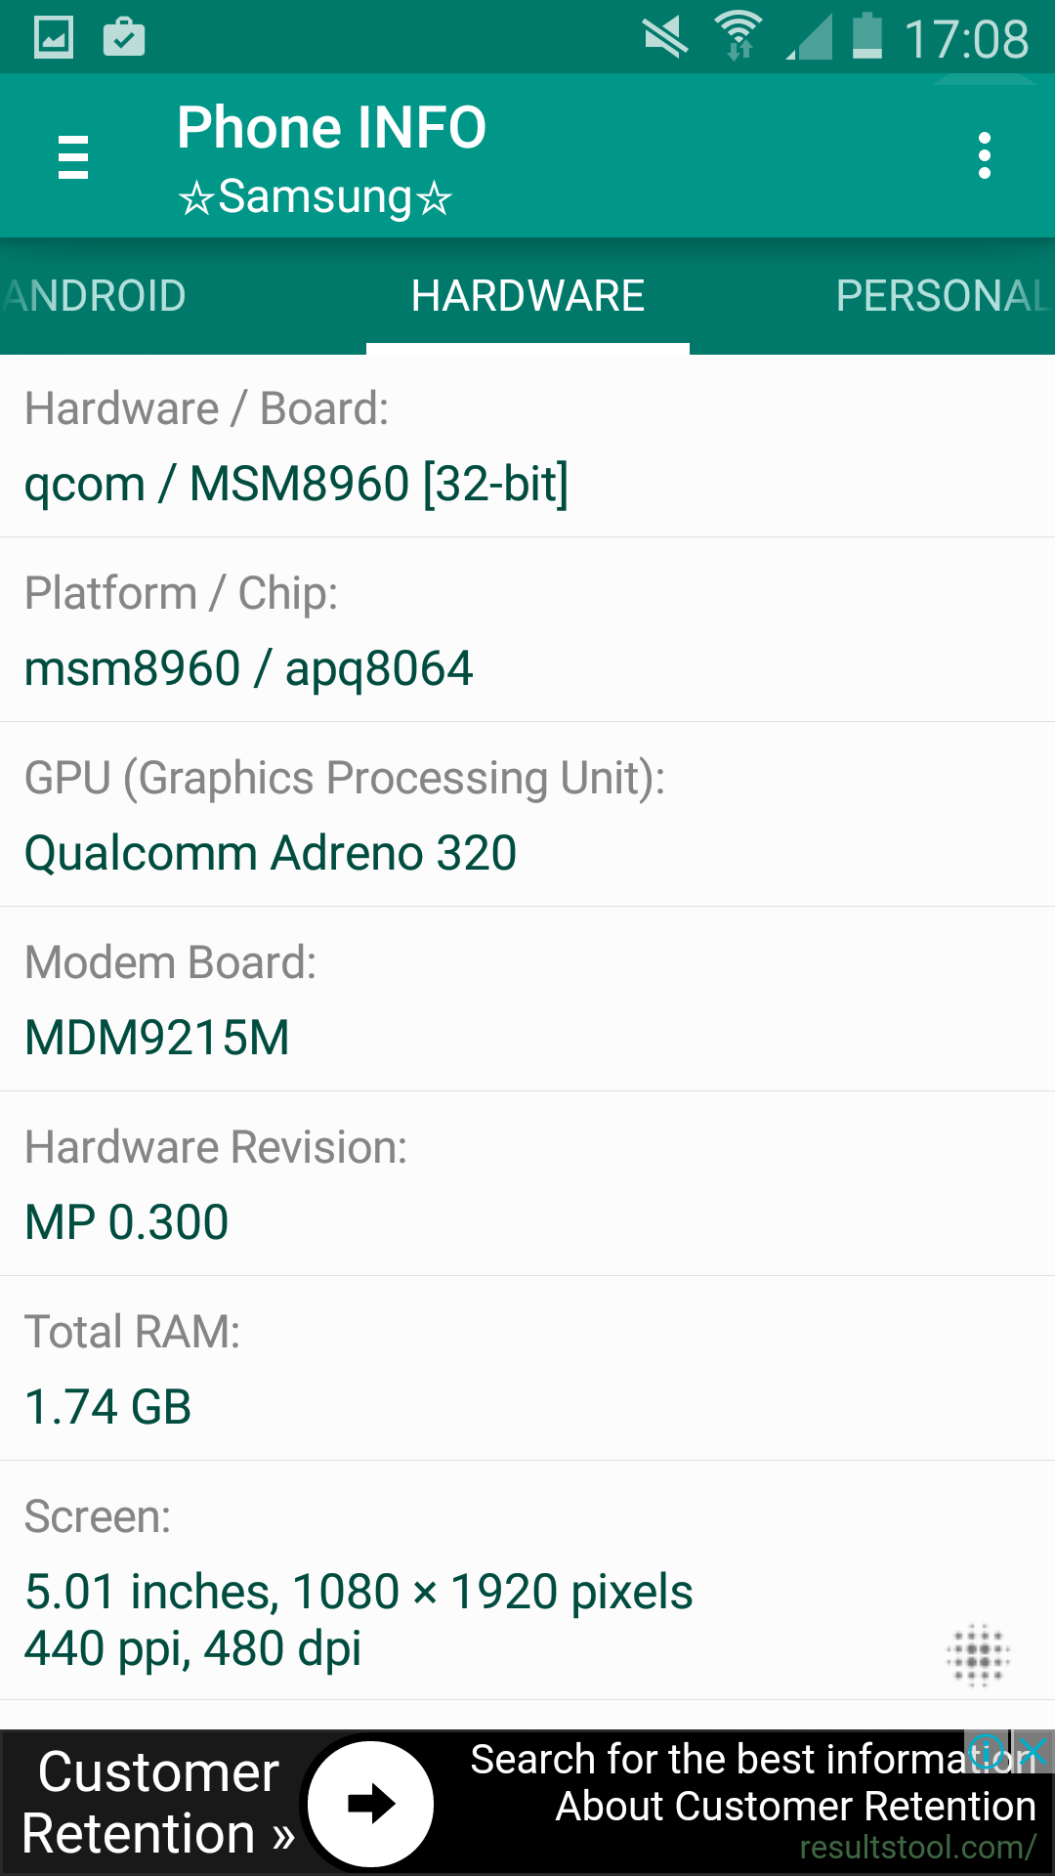Viewport: 1055px width, 1876px height.
Task: Tap the Modem Board MDM9215M row
Action: tap(527, 1000)
